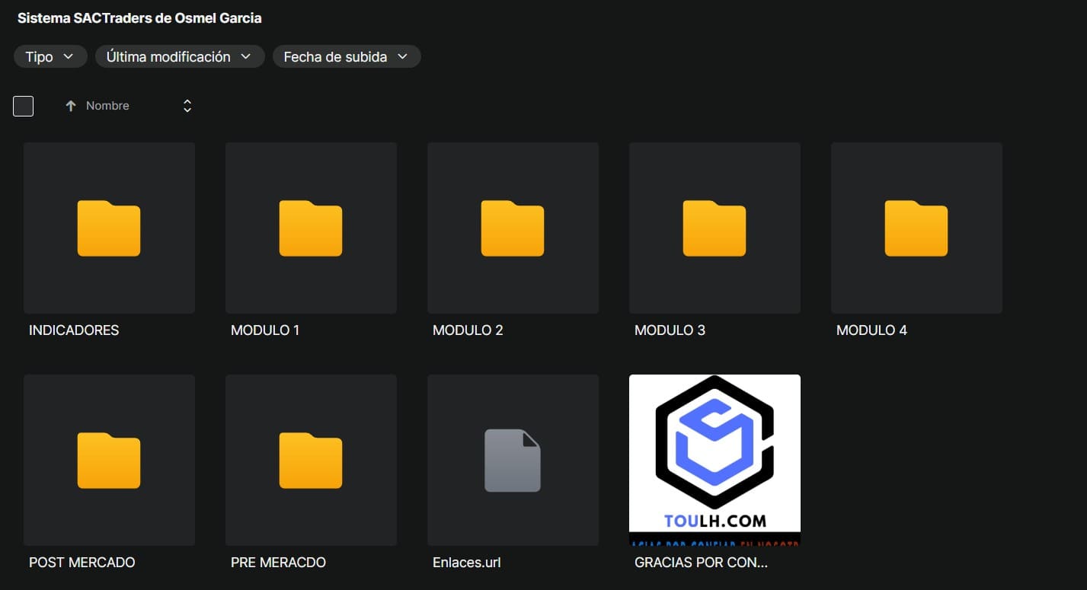Expand the Tipo filter dropdown
This screenshot has width=1087, height=590.
pos(50,57)
